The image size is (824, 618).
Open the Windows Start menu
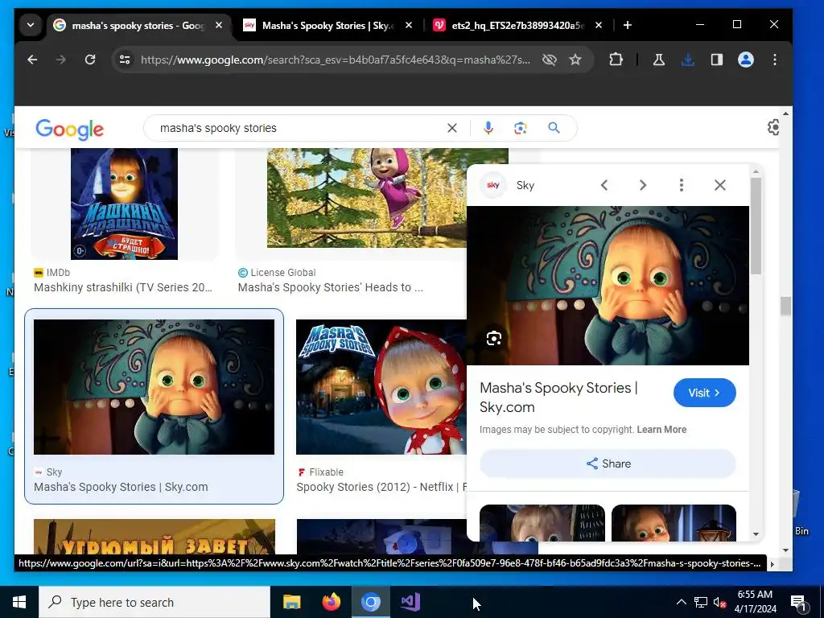[19, 602]
